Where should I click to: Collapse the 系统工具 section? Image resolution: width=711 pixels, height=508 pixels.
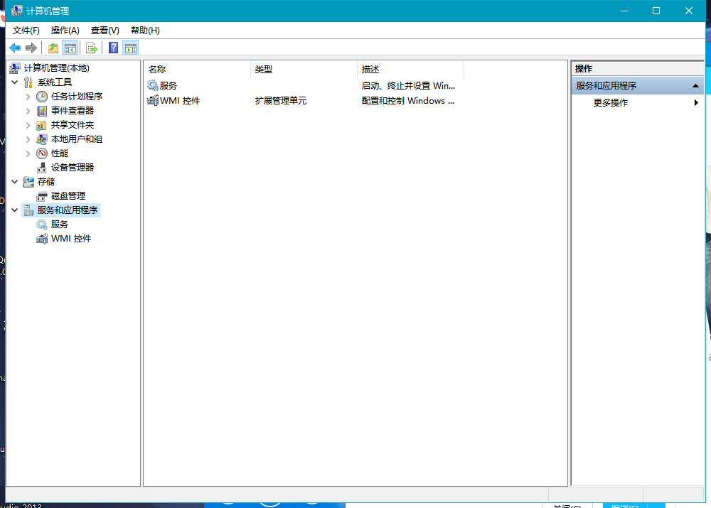click(x=14, y=82)
